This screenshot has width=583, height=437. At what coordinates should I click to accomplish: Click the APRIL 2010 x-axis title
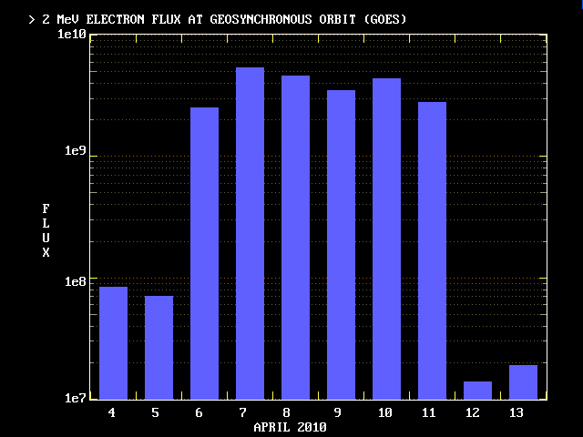point(290,427)
